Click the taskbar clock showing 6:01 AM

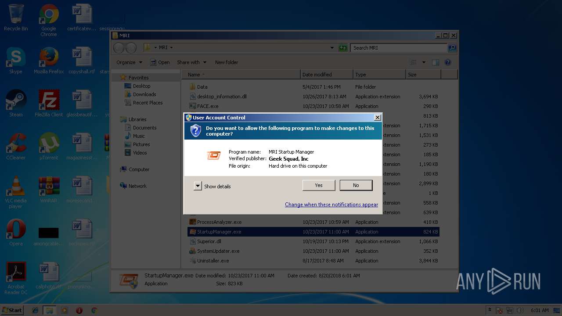(x=540, y=310)
